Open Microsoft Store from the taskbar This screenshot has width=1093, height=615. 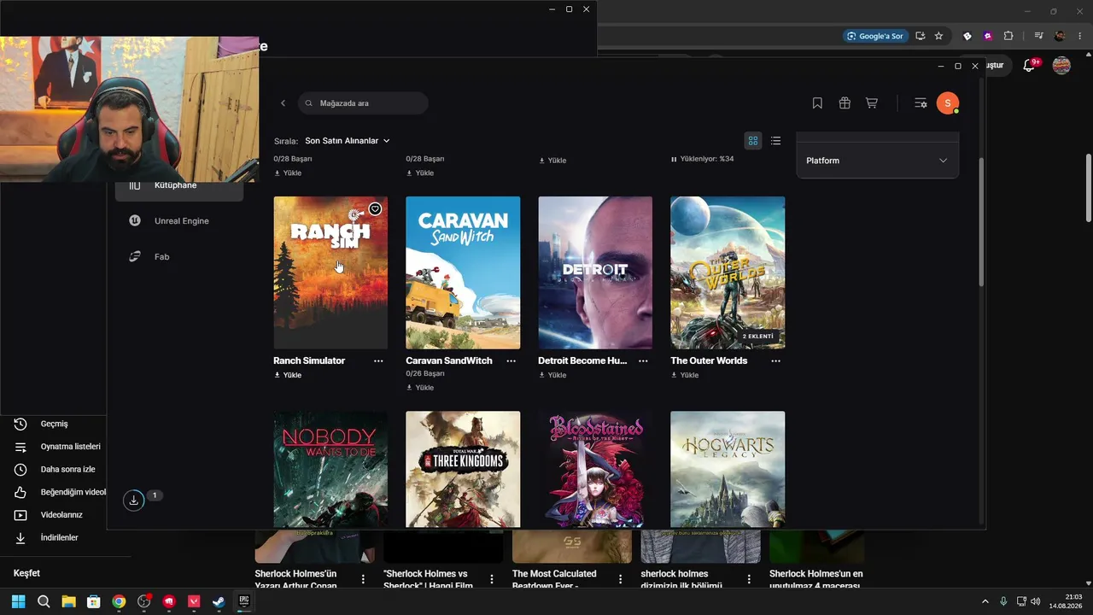click(94, 601)
